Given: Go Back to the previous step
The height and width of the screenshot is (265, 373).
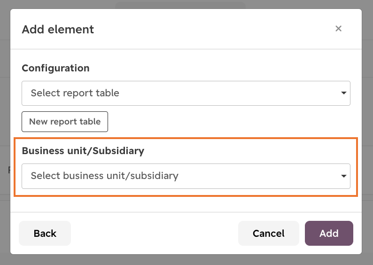Looking at the screenshot, I should (x=45, y=233).
